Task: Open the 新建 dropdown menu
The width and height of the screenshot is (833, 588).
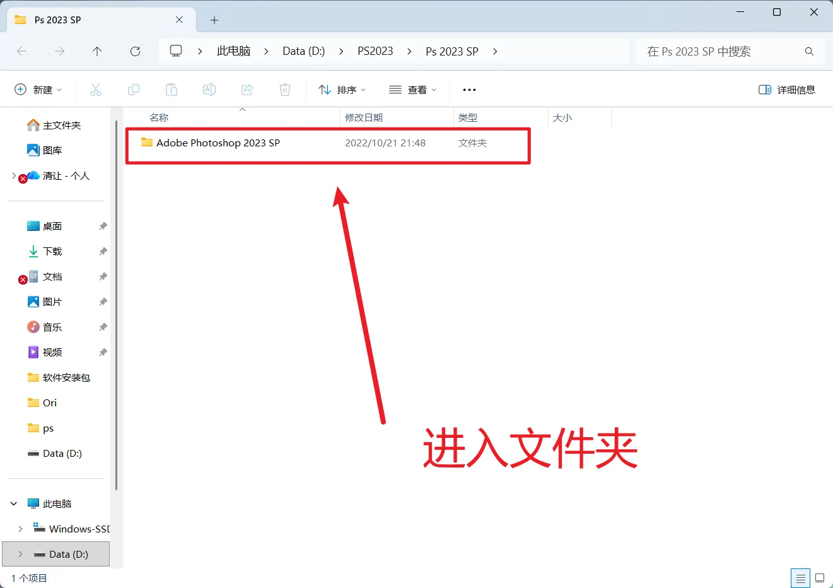Action: click(38, 90)
